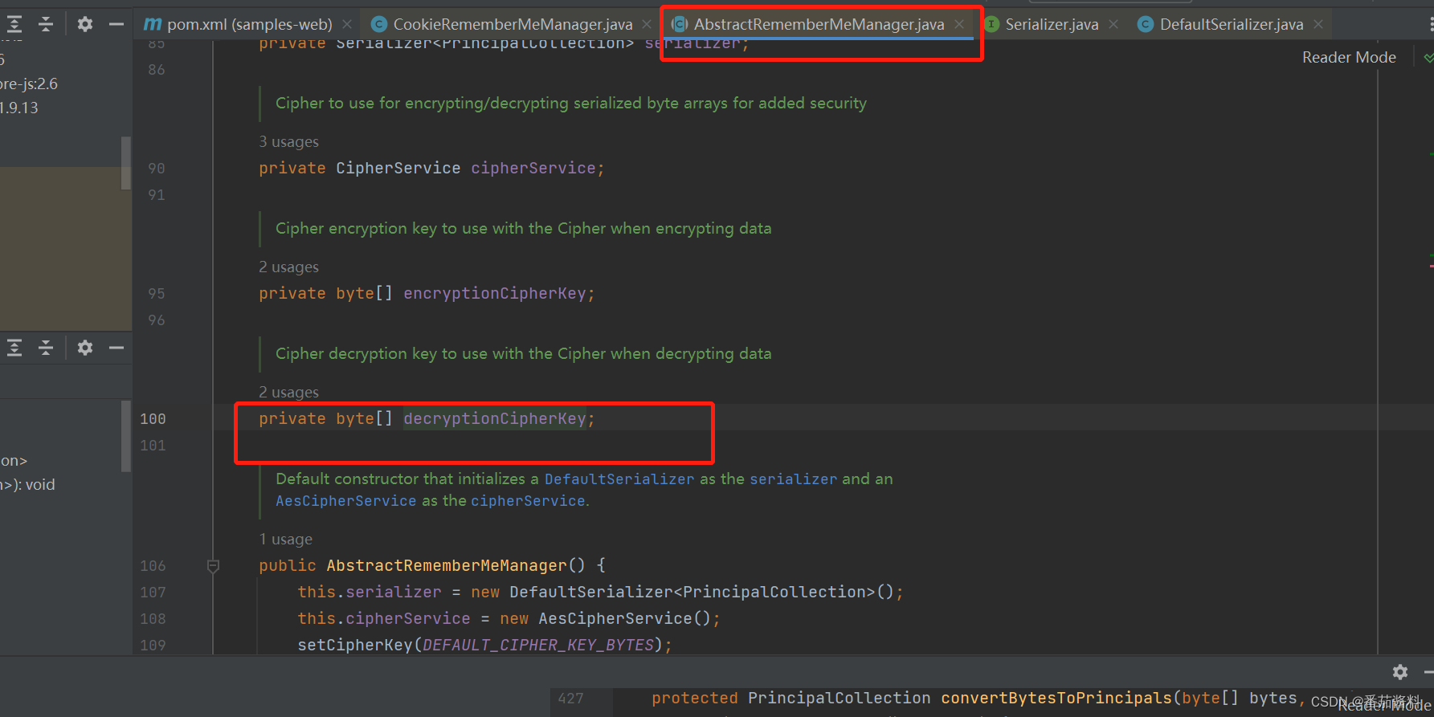Screen dimensions: 1434x717
Task: Show 1 usage of the constructor
Action: [285, 540]
